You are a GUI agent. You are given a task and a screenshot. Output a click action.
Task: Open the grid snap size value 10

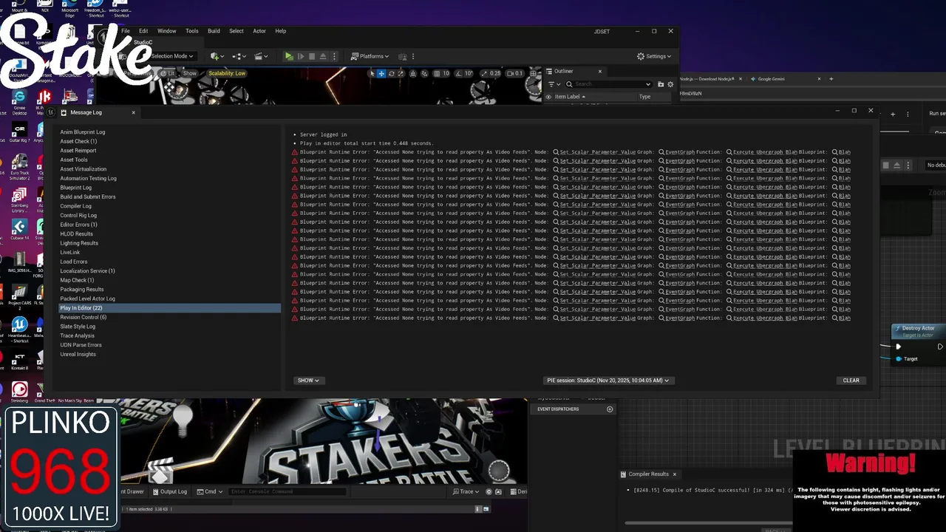coord(446,73)
